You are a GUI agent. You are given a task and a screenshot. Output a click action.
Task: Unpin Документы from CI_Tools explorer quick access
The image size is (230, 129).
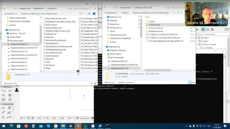(139, 24)
